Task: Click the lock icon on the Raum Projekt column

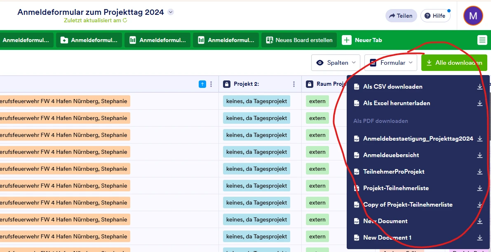Action: tap(309, 84)
